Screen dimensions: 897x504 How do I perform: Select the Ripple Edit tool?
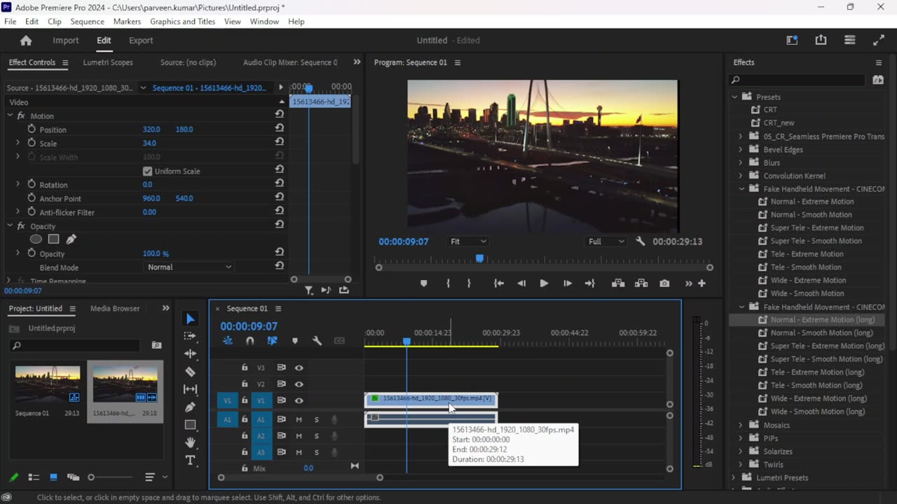coord(190,353)
